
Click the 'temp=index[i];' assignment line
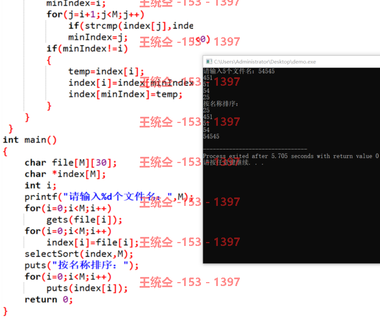[106, 72]
